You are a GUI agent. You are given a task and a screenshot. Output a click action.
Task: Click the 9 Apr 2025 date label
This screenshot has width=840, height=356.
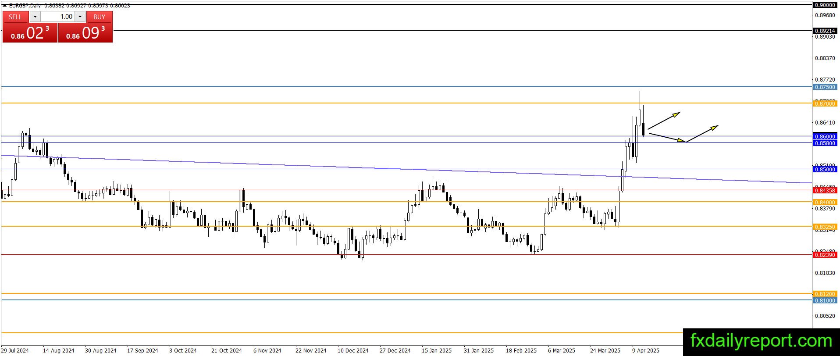(x=645, y=350)
